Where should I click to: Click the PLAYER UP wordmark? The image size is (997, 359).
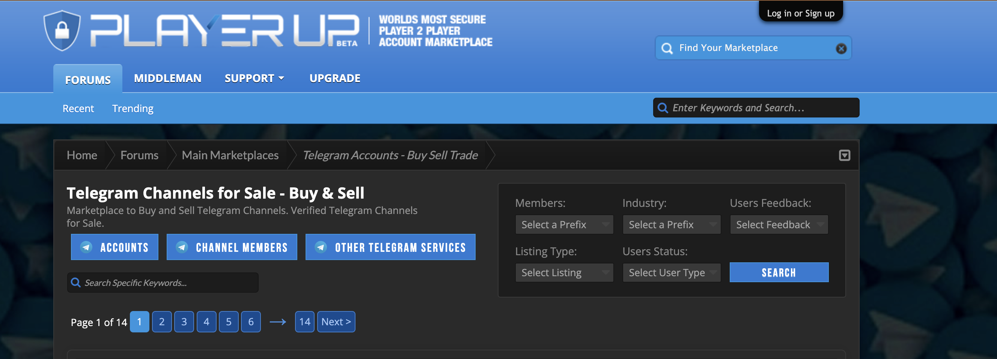tap(224, 31)
